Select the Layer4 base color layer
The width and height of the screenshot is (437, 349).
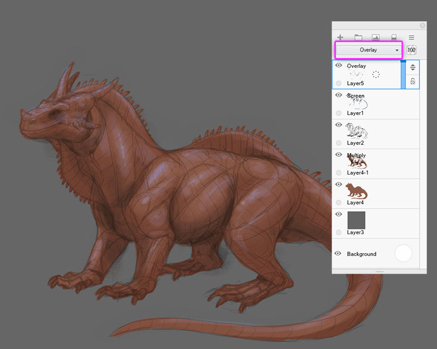point(376,194)
